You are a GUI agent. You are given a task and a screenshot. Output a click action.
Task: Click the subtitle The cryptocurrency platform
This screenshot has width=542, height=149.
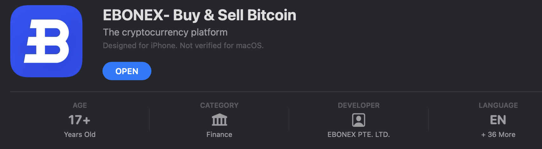point(165,32)
